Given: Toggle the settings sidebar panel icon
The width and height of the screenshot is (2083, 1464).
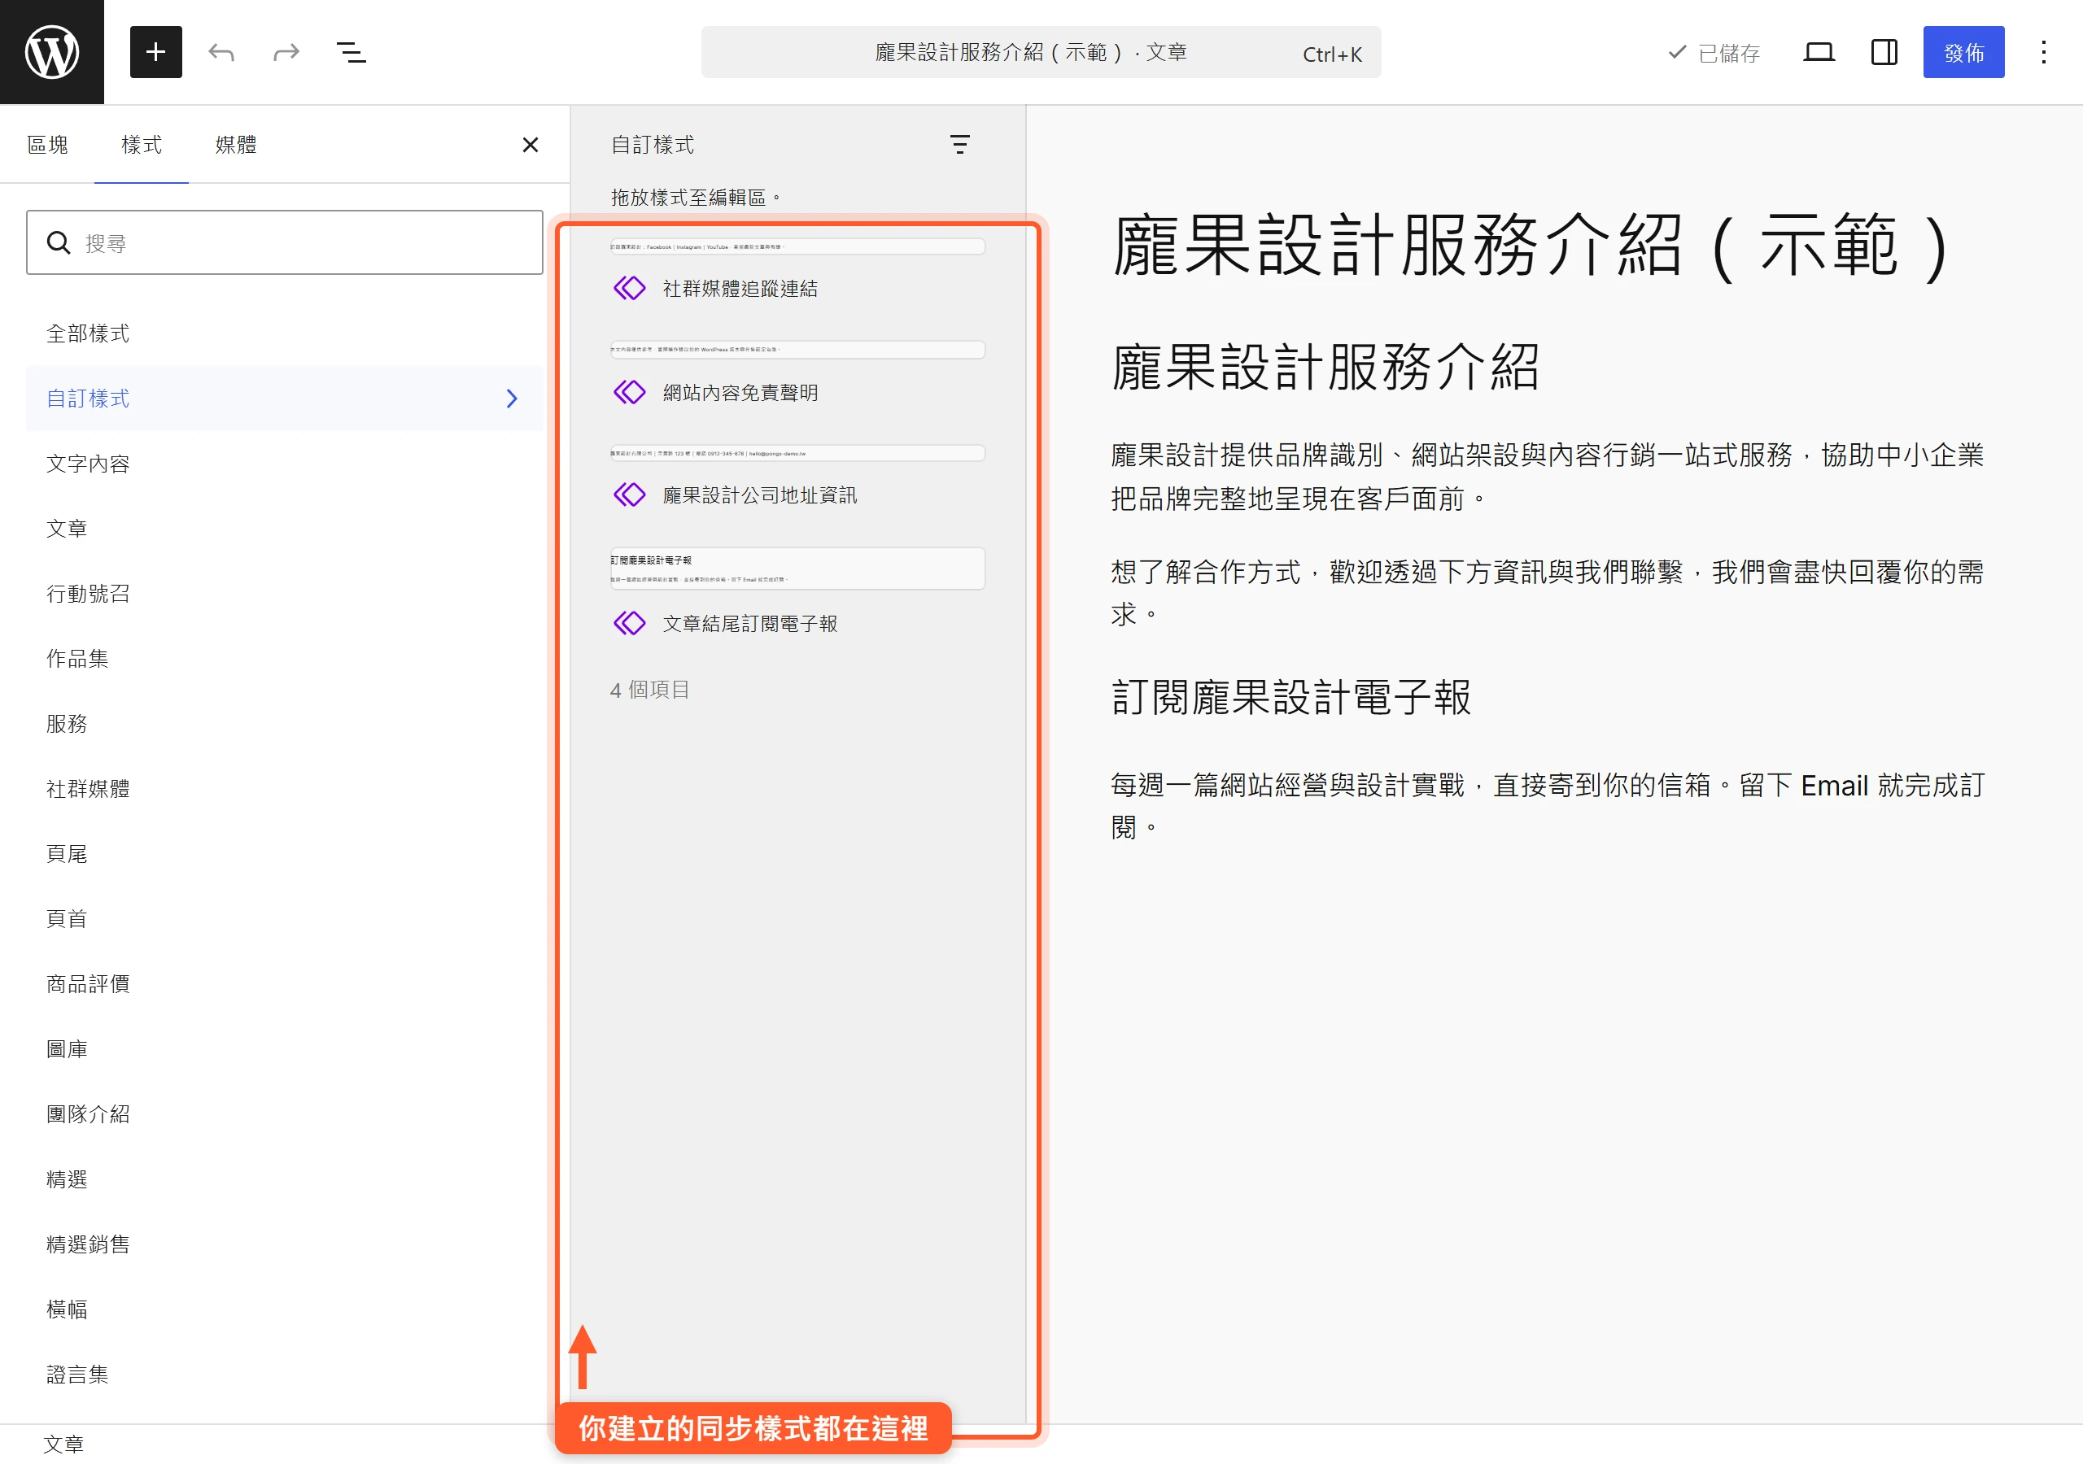Looking at the screenshot, I should click(1884, 53).
